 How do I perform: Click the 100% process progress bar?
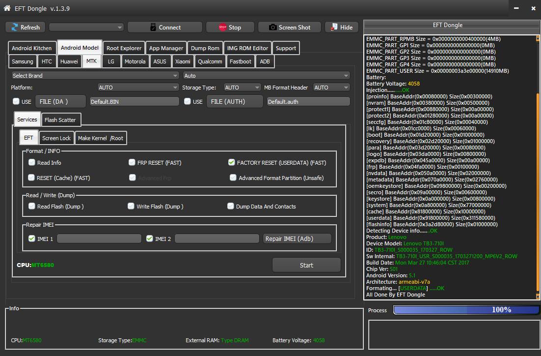465,310
